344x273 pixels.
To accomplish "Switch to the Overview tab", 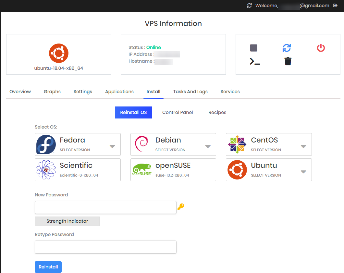I will point(20,92).
